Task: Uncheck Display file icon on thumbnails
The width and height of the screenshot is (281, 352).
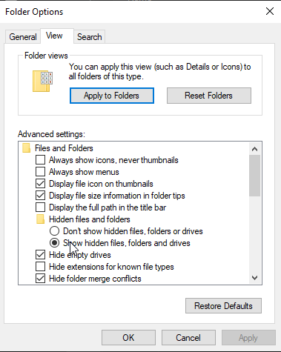Action: click(x=40, y=184)
